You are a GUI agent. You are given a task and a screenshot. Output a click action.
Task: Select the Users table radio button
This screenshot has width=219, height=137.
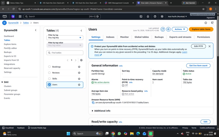[49, 85]
